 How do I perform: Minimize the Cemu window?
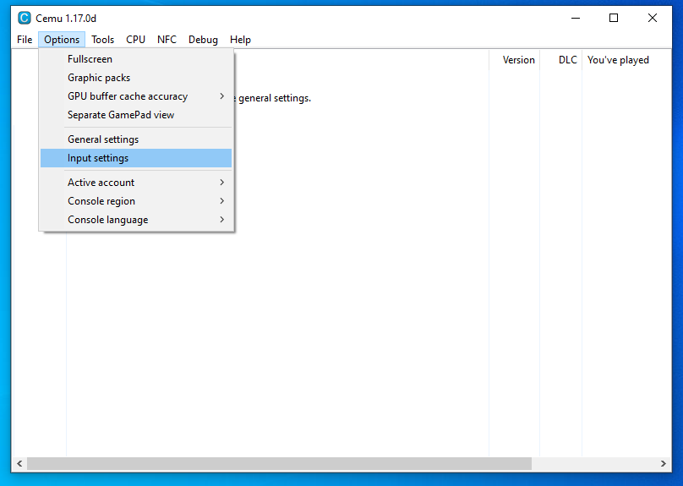(x=576, y=18)
